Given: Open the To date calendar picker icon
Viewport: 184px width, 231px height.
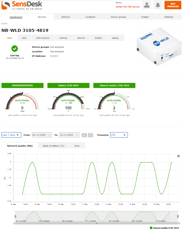Looking at the screenshot, I should [x=77, y=135].
